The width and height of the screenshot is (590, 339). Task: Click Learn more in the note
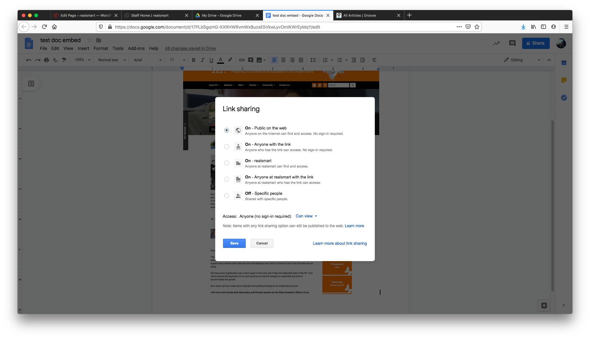tap(354, 226)
